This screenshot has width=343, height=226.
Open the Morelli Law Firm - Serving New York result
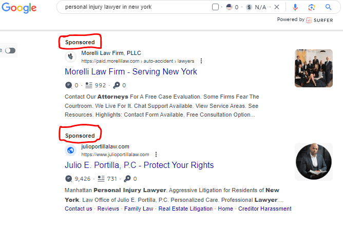point(131,72)
